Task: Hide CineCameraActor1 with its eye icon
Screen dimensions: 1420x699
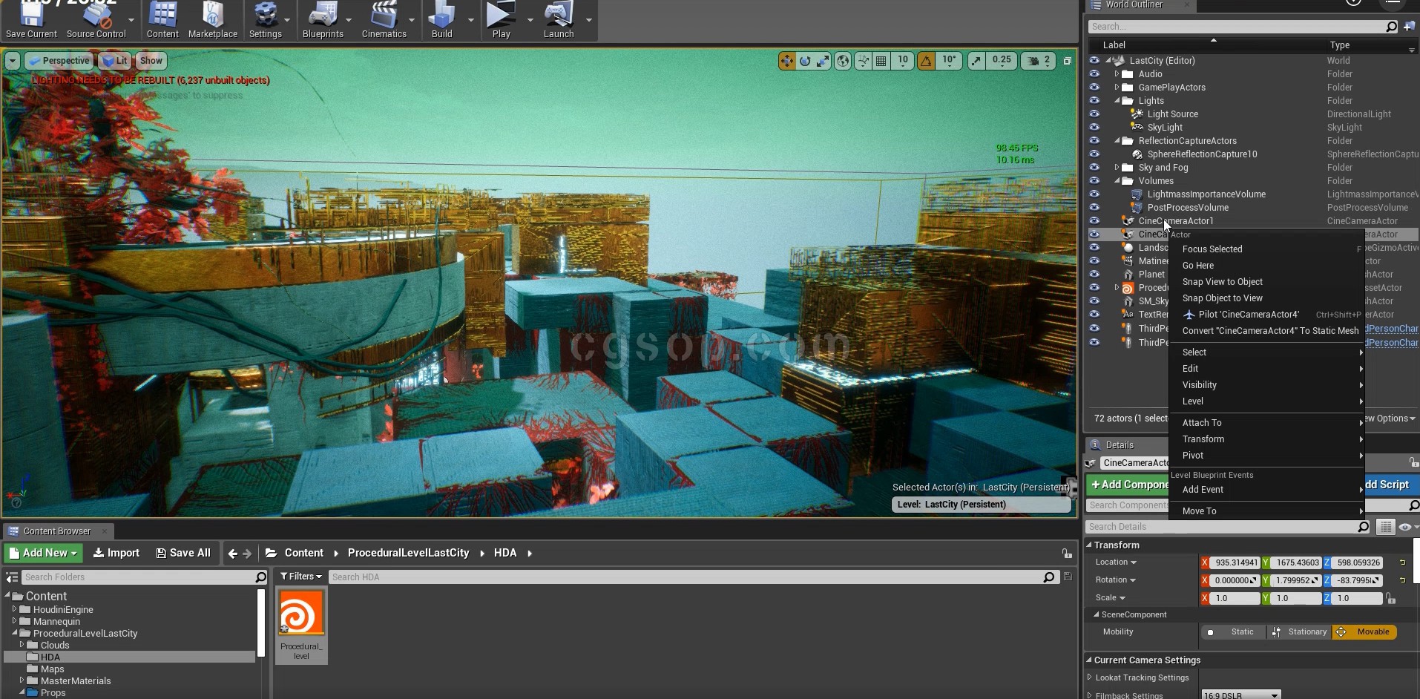Action: tap(1094, 221)
